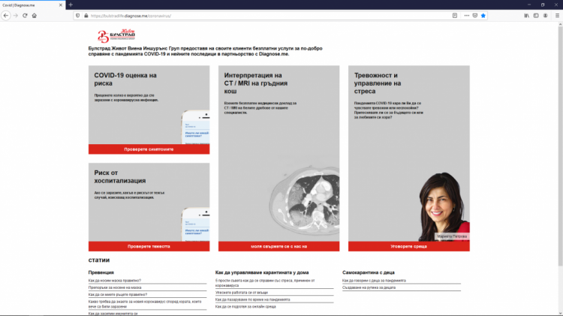Open article 'Как да носим маска правилно?'
The height and width of the screenshot is (316, 563).
point(115,280)
